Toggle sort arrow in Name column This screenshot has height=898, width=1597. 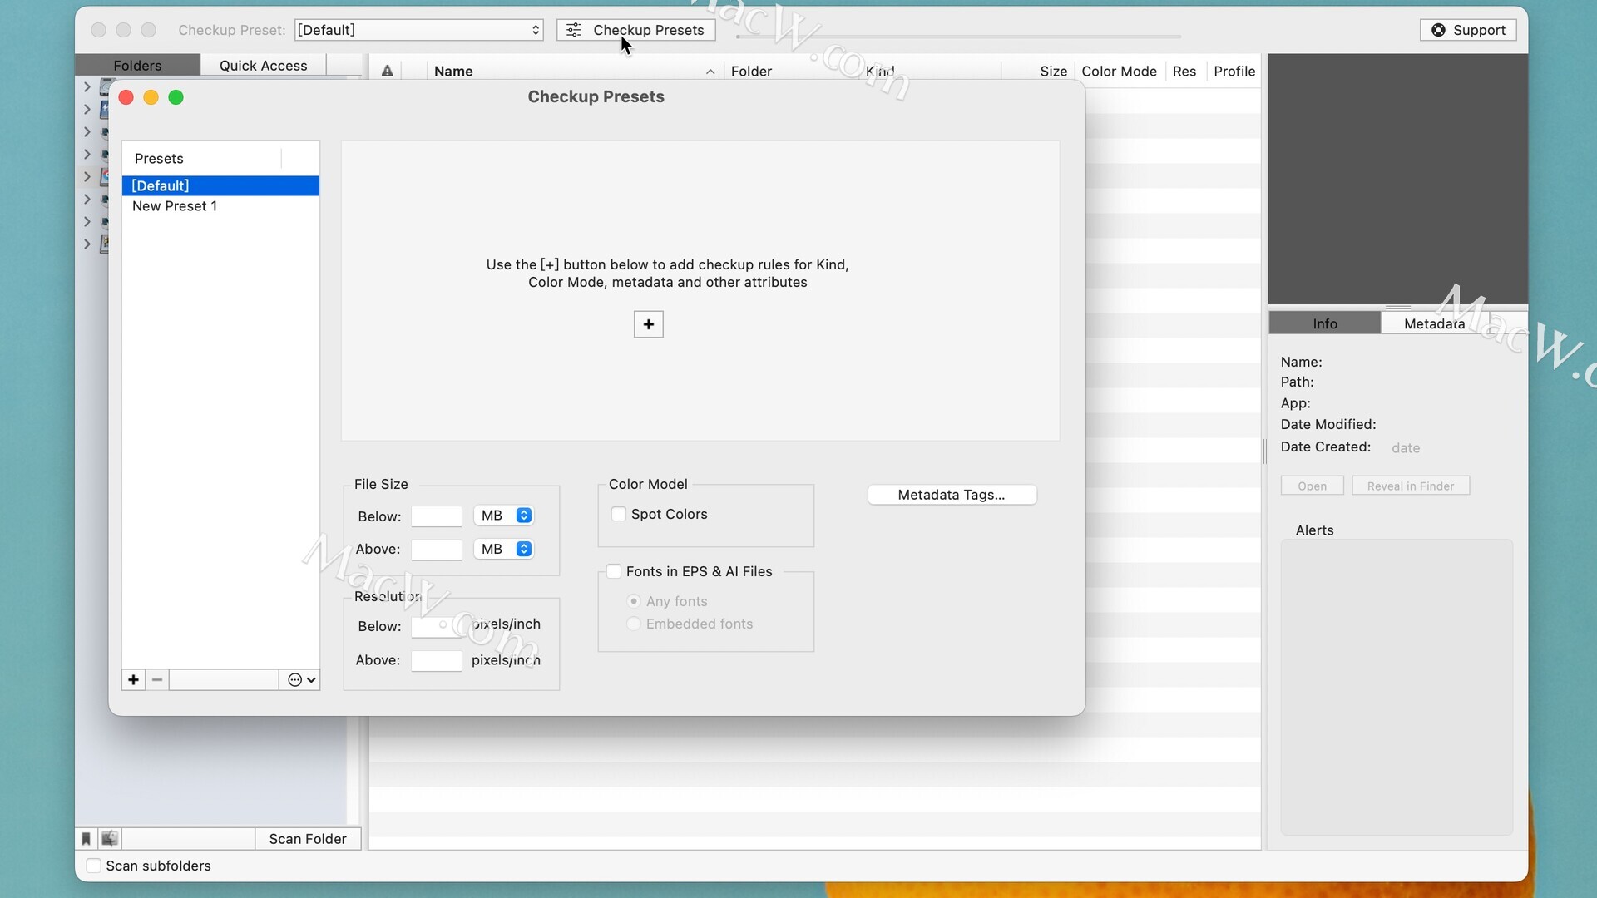pos(710,72)
